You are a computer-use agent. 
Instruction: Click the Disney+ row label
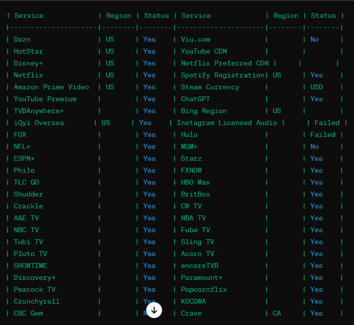pos(28,64)
